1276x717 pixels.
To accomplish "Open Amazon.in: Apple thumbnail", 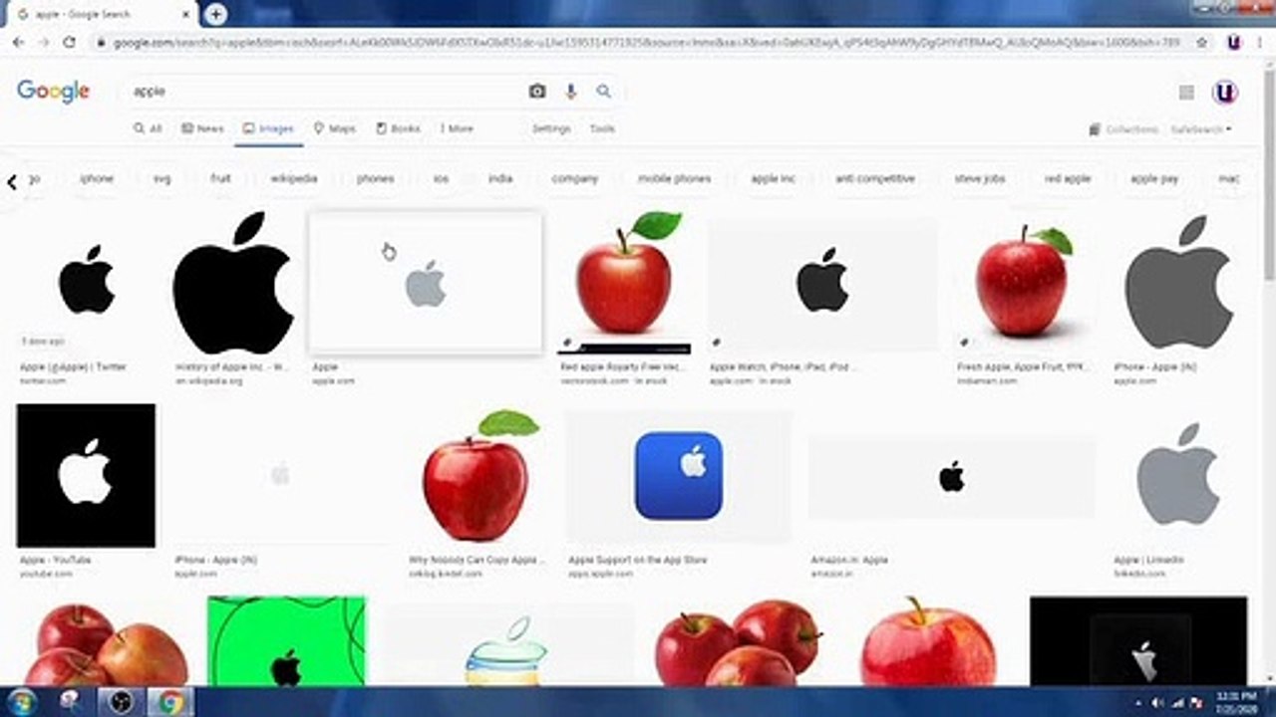I will [951, 477].
